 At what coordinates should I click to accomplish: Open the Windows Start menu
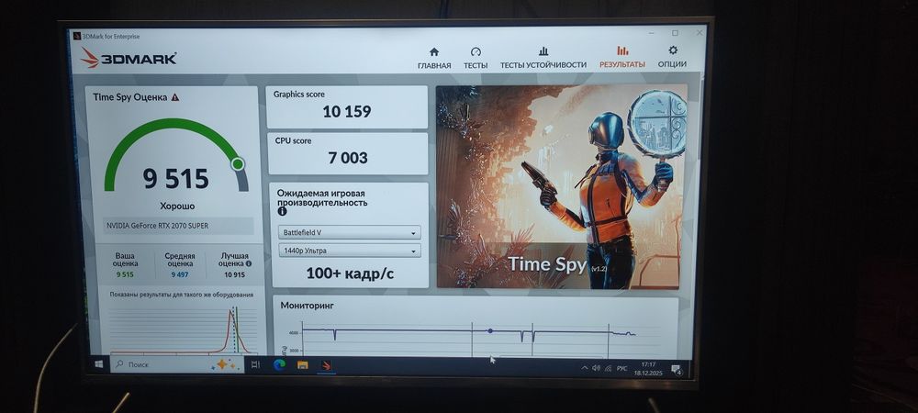click(98, 364)
